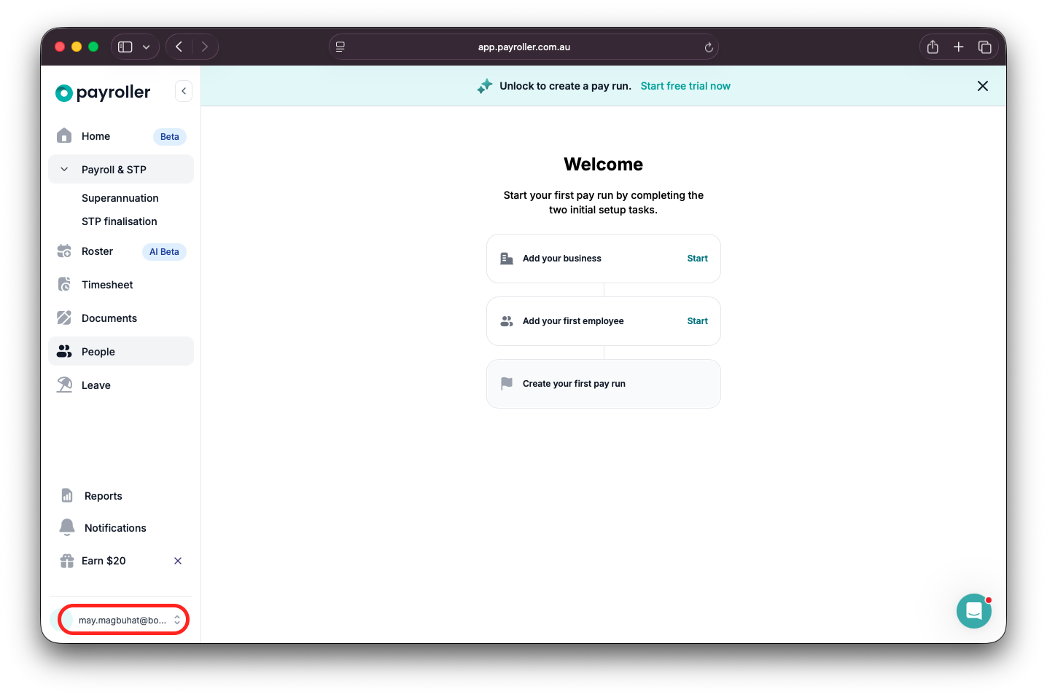Click the Create your first pay run card
The image size is (1047, 697).
[x=604, y=384]
